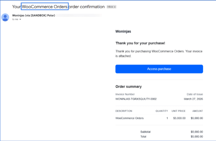Click the Subtotal label
This screenshot has height=141, width=216.
click(x=145, y=132)
